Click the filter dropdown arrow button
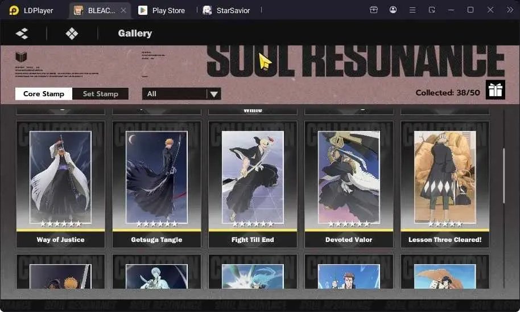520x312 pixels. tap(214, 94)
